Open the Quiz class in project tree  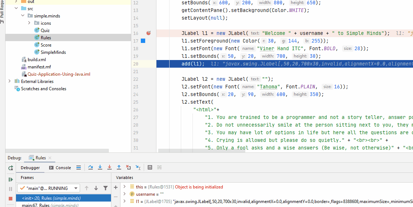[45, 31]
